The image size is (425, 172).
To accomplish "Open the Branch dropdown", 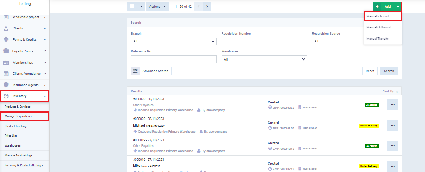I will pos(173,41).
